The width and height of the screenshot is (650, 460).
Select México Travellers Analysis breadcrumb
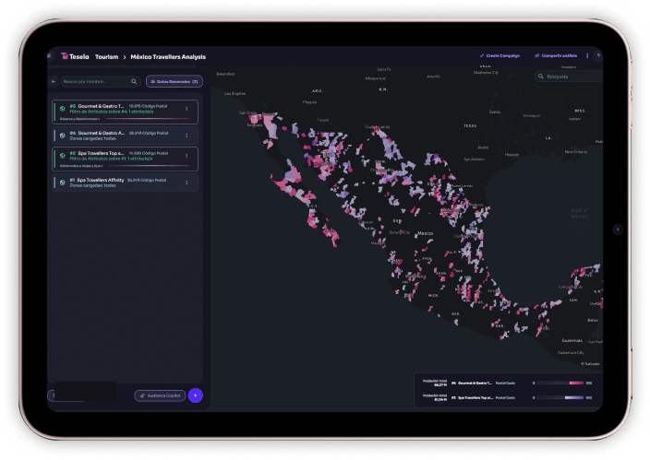point(167,56)
